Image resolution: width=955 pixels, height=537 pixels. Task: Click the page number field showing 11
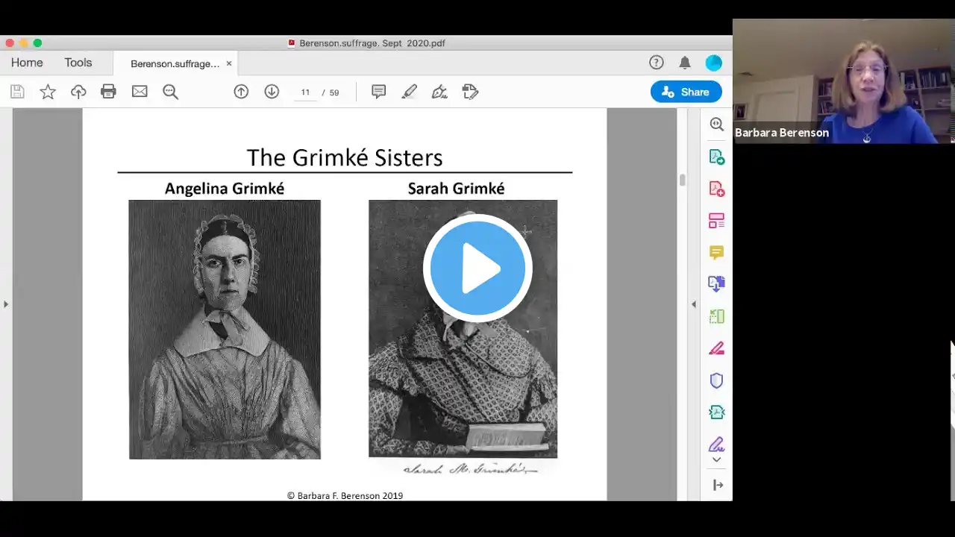point(305,92)
